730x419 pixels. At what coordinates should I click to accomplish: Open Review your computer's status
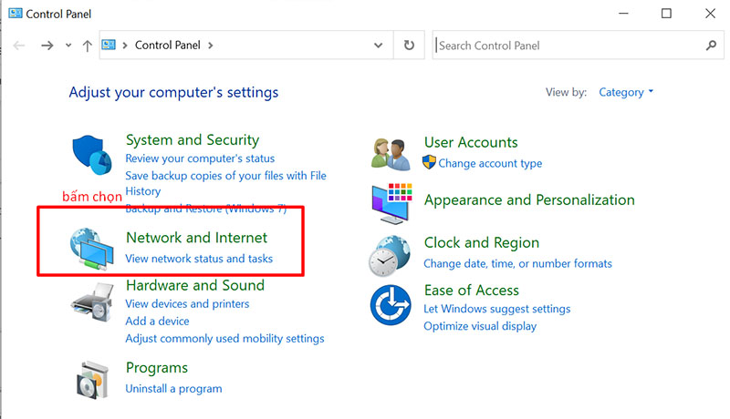pyautogui.click(x=200, y=158)
